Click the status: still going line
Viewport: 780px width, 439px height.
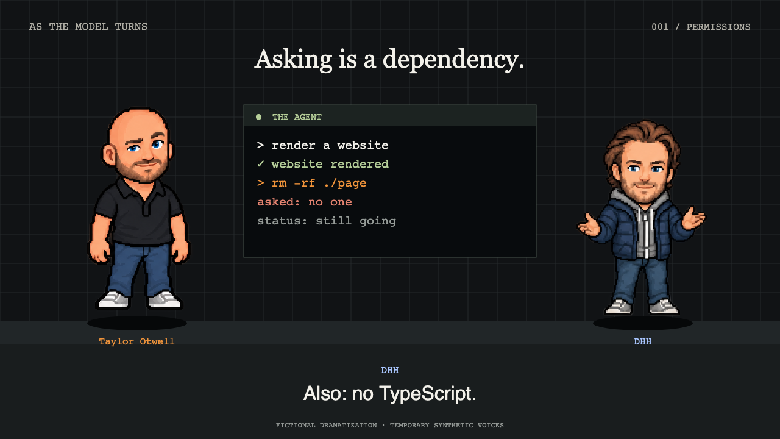(327, 221)
